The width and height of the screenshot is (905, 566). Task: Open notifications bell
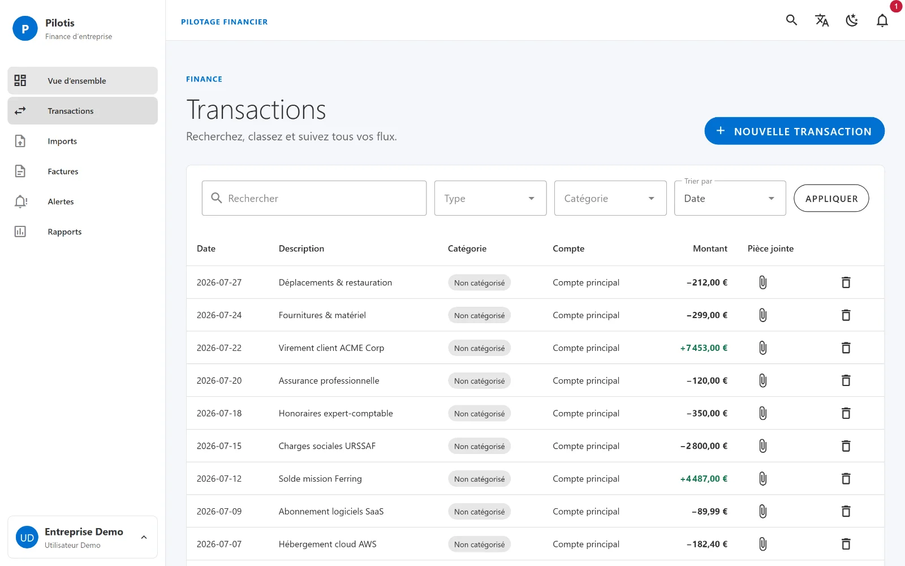(882, 20)
